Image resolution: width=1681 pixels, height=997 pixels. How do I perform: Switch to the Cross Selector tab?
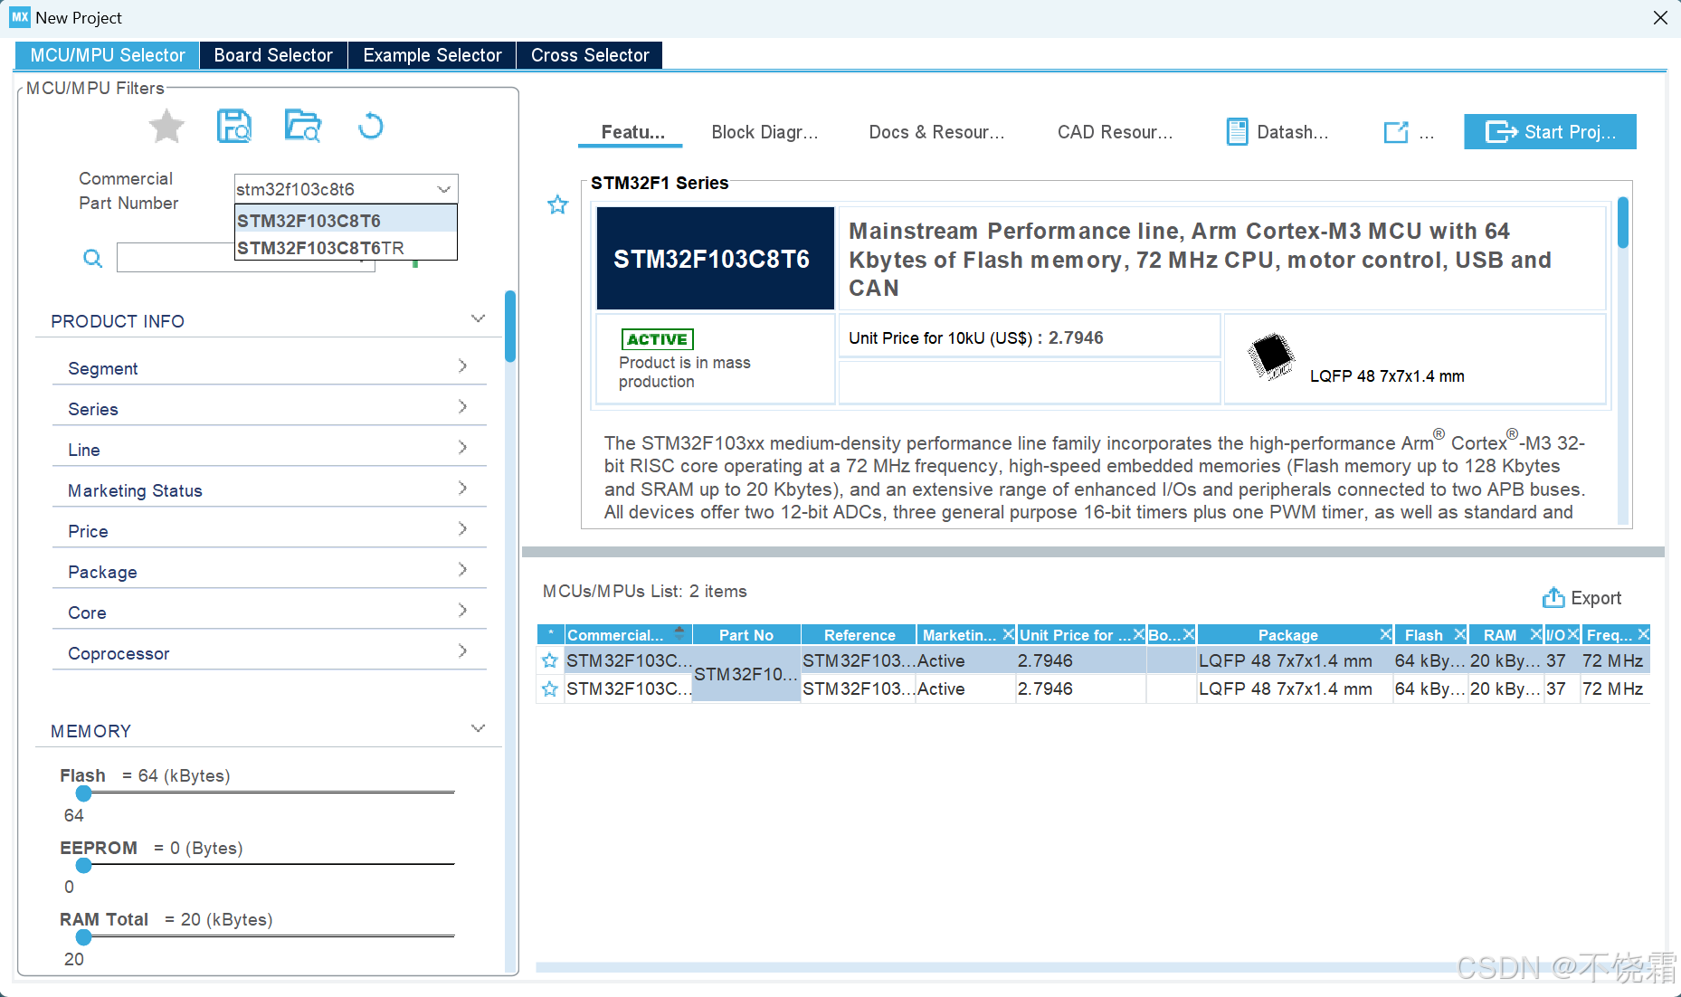pyautogui.click(x=590, y=55)
